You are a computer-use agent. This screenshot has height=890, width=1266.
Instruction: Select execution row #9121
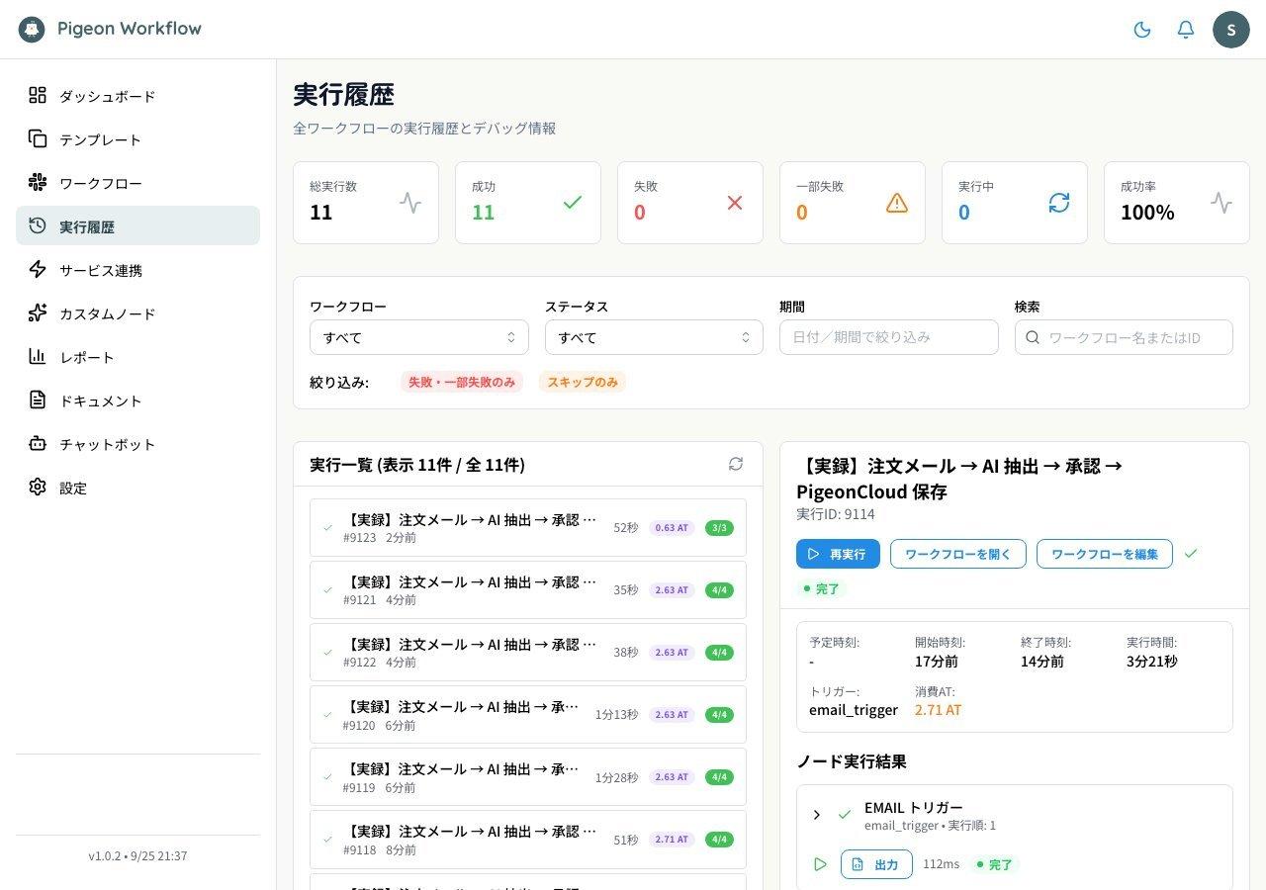coord(528,590)
